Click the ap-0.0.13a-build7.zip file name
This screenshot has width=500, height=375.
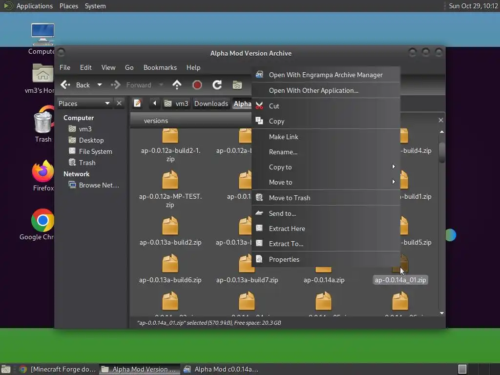[247, 280]
